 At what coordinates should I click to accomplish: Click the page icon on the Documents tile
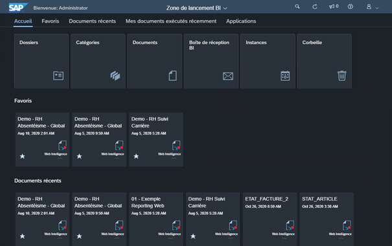172,76
